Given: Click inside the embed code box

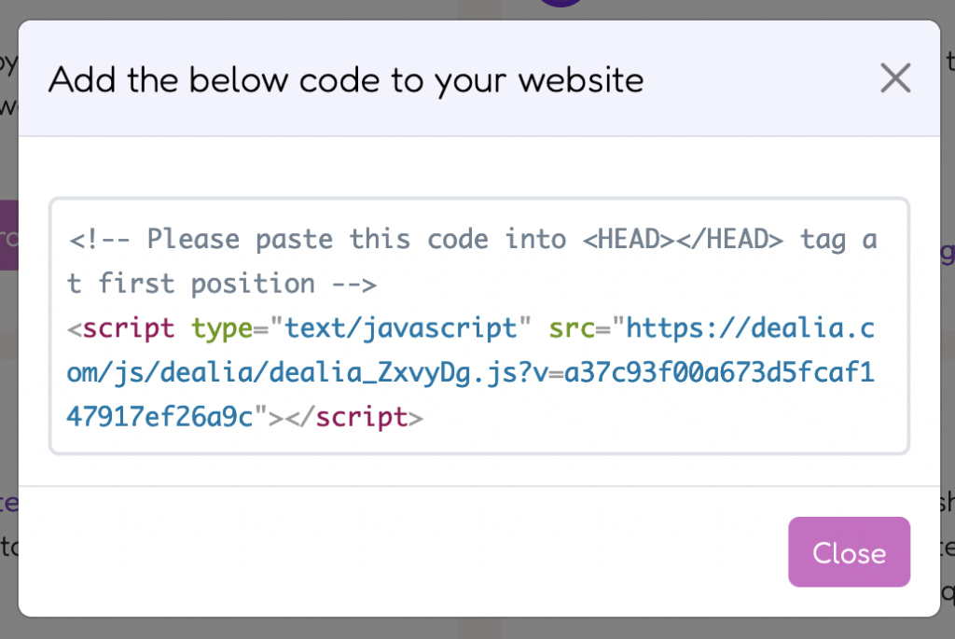Looking at the screenshot, I should (x=479, y=326).
